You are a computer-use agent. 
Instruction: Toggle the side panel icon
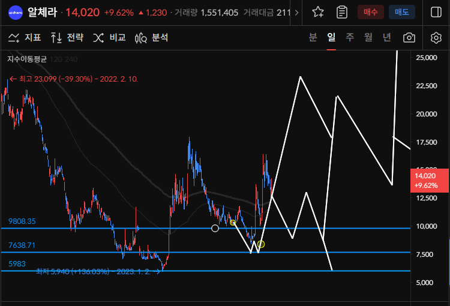click(x=436, y=12)
